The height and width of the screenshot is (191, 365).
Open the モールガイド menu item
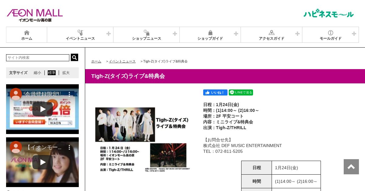click(x=331, y=35)
